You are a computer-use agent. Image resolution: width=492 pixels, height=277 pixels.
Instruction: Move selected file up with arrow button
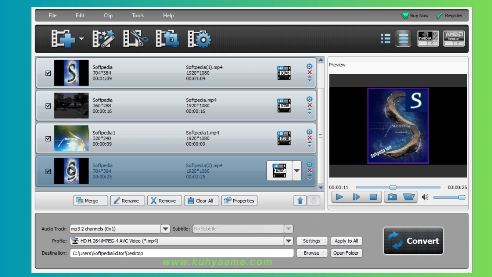point(300,200)
